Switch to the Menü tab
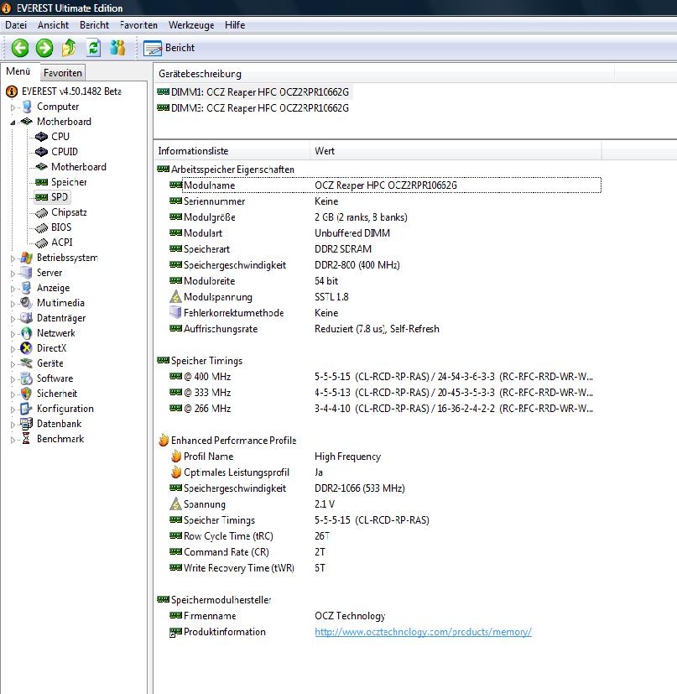677x694 pixels. [18, 71]
